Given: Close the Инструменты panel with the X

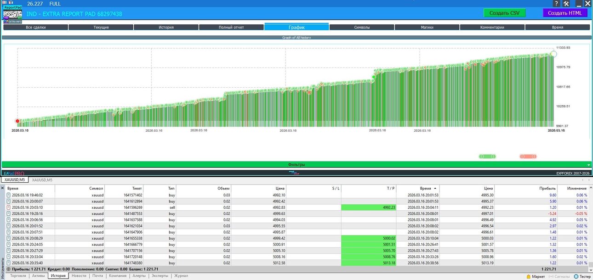Looking at the screenshot, I should 2,188.
